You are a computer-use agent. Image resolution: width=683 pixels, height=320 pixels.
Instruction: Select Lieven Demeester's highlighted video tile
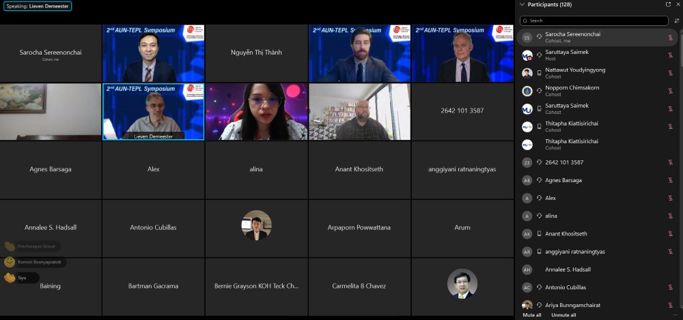point(154,111)
